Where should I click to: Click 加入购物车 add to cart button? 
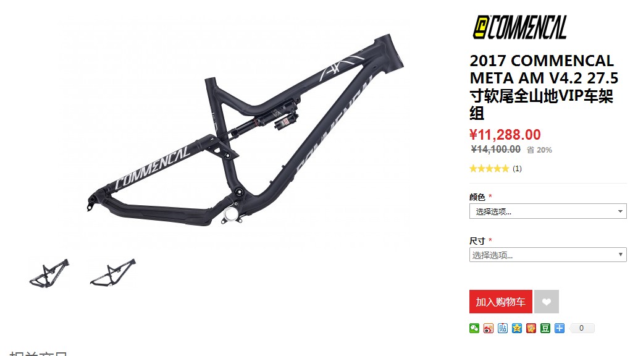click(x=500, y=302)
